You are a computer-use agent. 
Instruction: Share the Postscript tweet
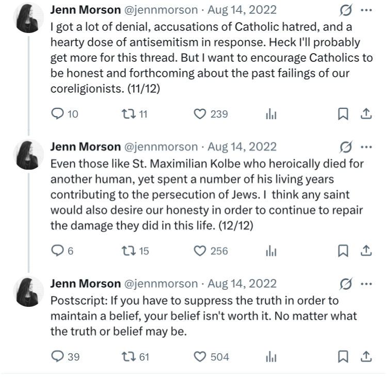click(366, 356)
